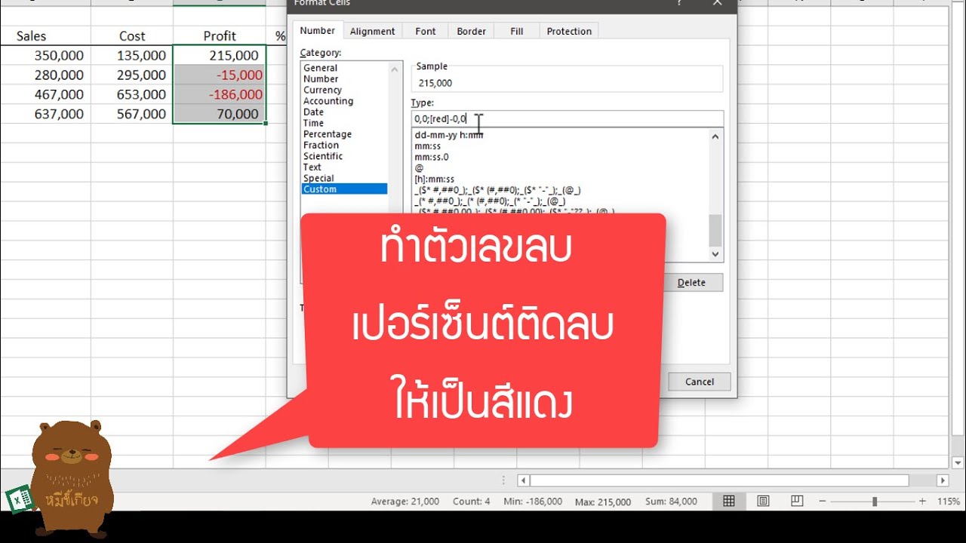Select Profit cell 70,000

(x=220, y=114)
